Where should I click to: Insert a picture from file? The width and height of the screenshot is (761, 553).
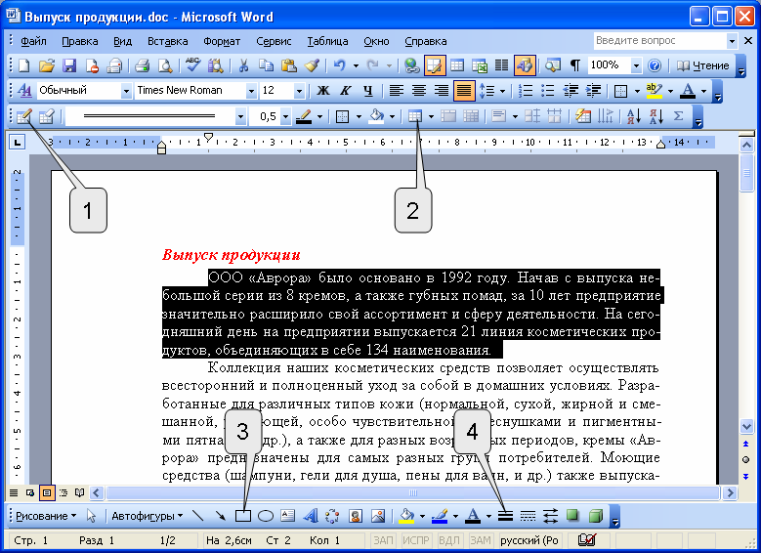click(x=378, y=516)
